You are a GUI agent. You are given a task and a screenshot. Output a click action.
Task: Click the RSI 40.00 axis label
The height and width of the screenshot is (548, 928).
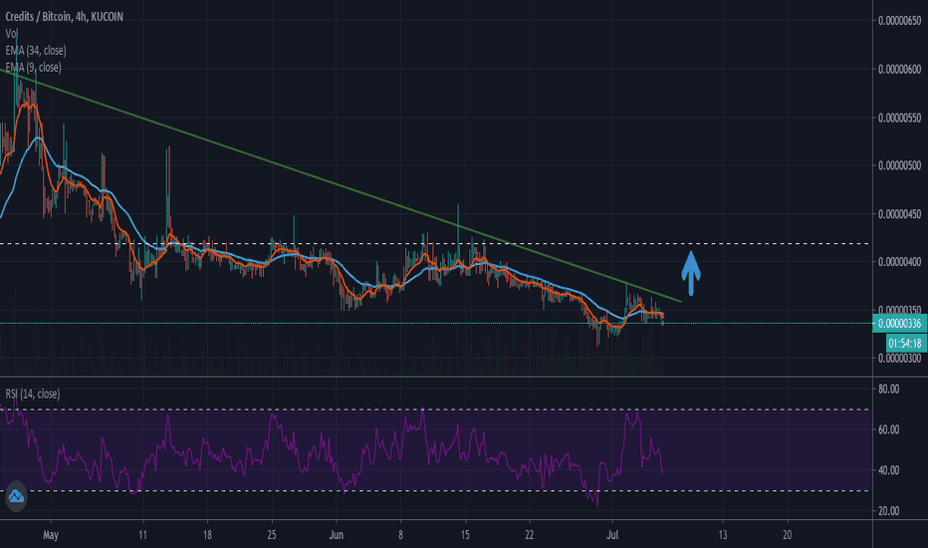point(888,470)
